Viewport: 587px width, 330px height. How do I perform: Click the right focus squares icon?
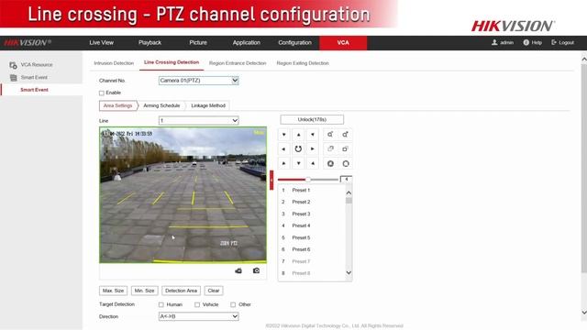pyautogui.click(x=345, y=148)
